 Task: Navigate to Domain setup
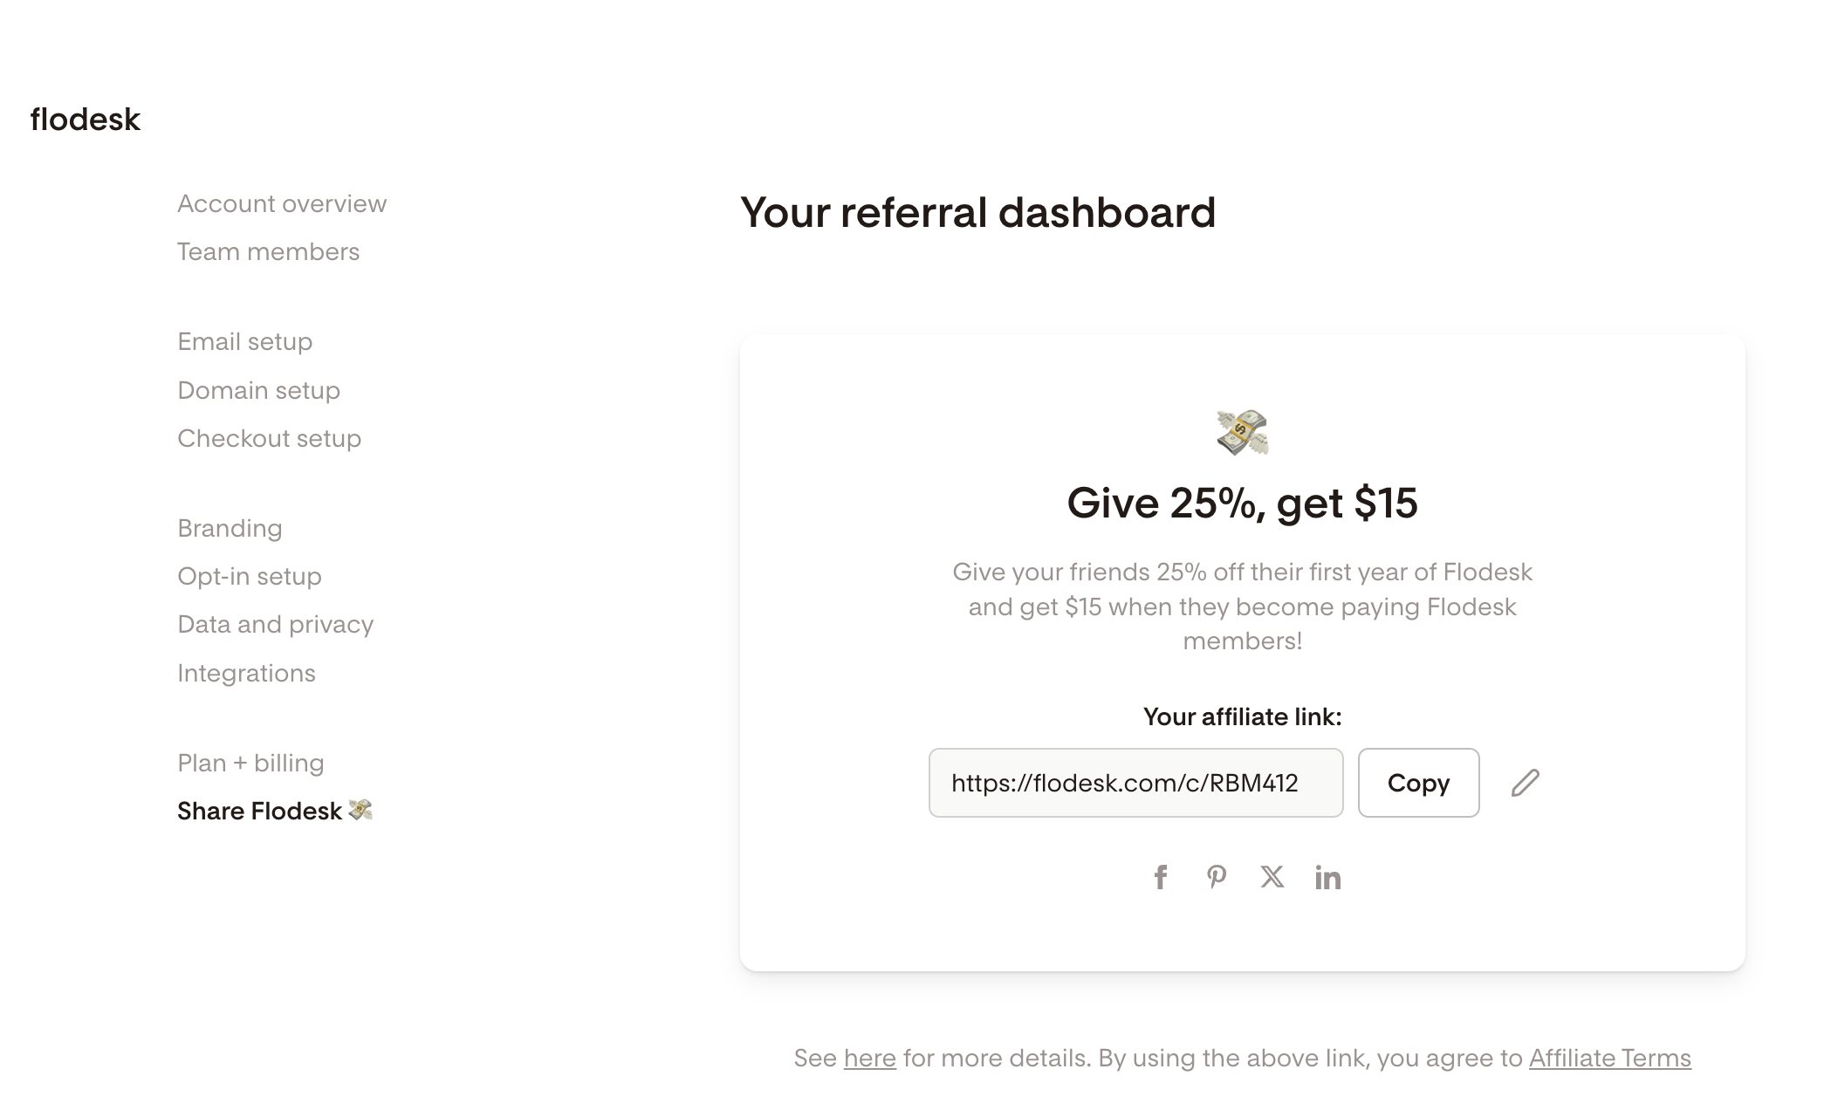258,390
